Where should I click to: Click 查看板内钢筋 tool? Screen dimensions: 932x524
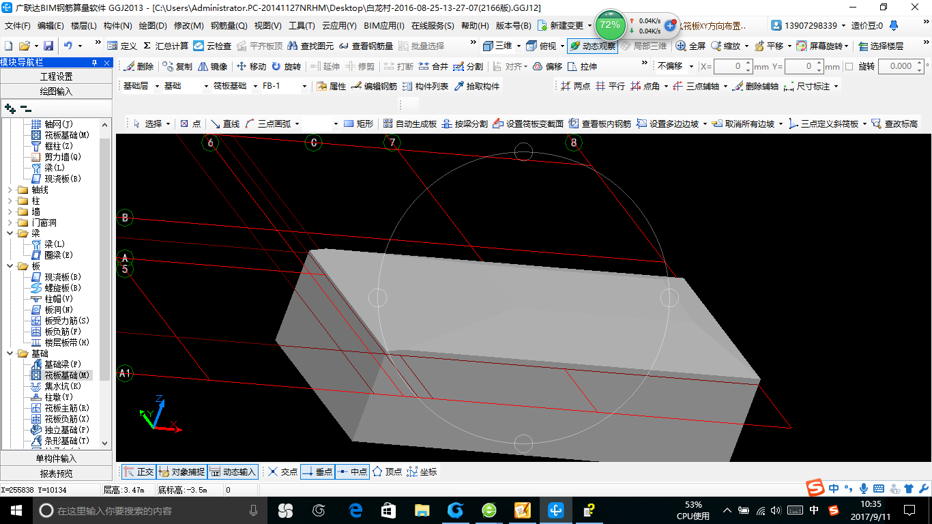click(x=600, y=124)
